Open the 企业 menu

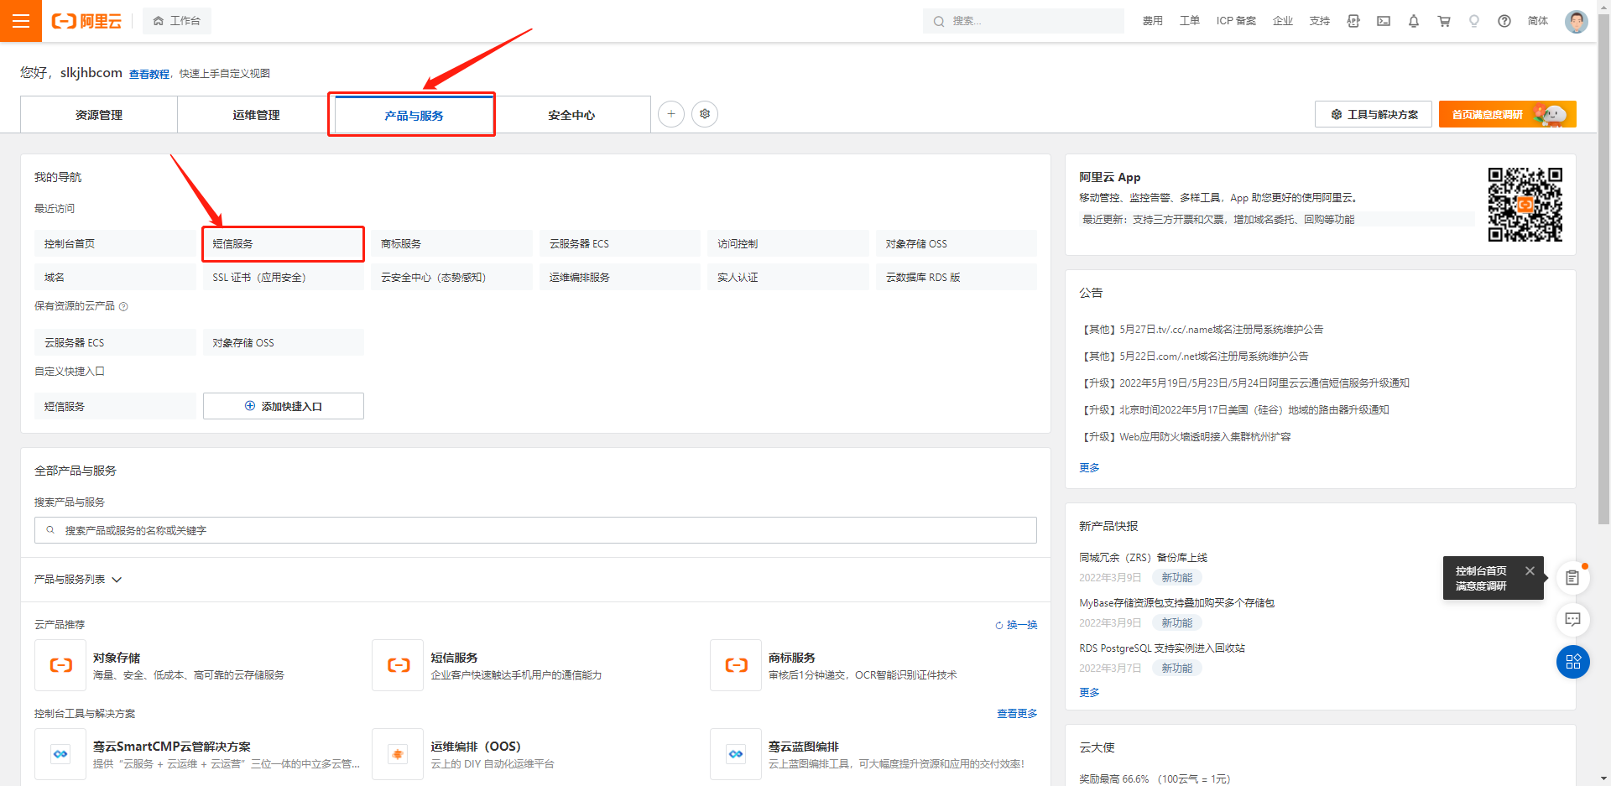(1283, 21)
